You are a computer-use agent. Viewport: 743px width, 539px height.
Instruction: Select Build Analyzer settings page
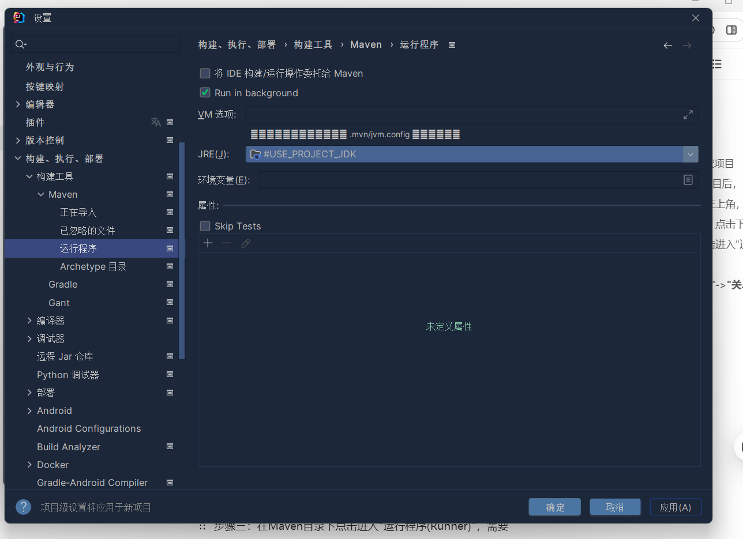click(x=69, y=447)
